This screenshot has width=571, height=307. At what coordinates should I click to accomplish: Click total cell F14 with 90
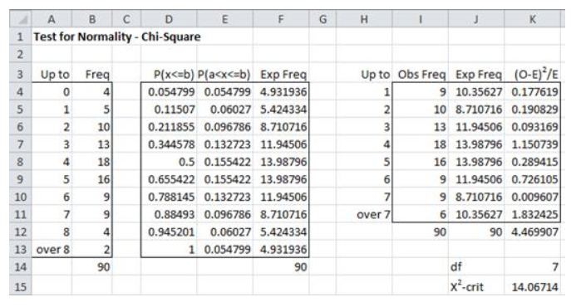281,266
